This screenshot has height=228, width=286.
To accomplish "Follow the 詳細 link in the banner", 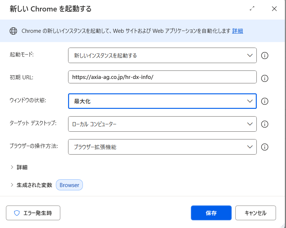I will pyautogui.click(x=238, y=31).
